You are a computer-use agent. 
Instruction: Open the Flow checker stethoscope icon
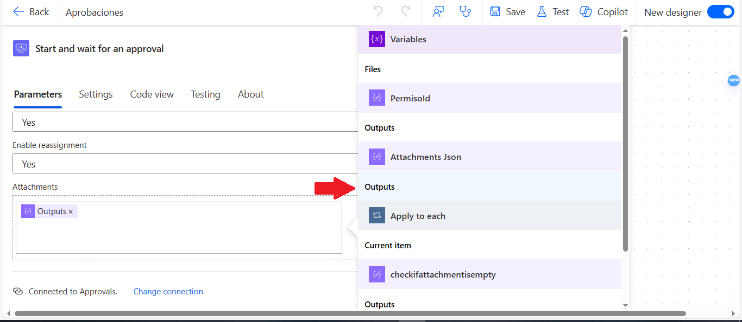465,11
